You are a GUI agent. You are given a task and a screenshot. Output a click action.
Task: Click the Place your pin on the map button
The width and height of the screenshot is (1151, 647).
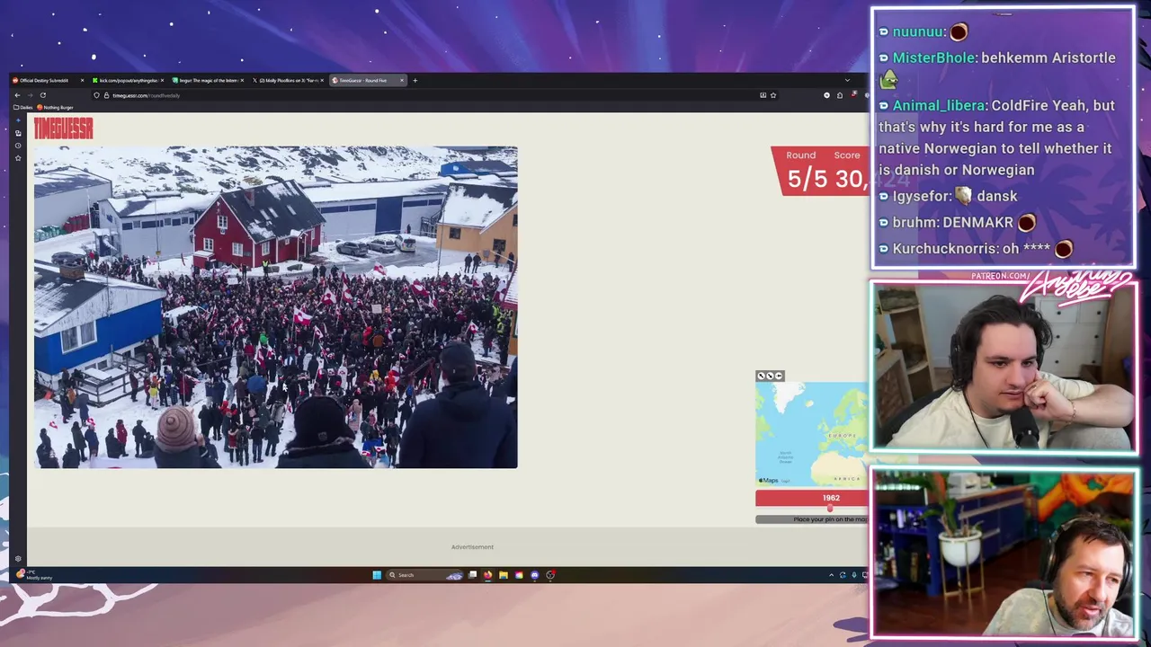(x=812, y=519)
